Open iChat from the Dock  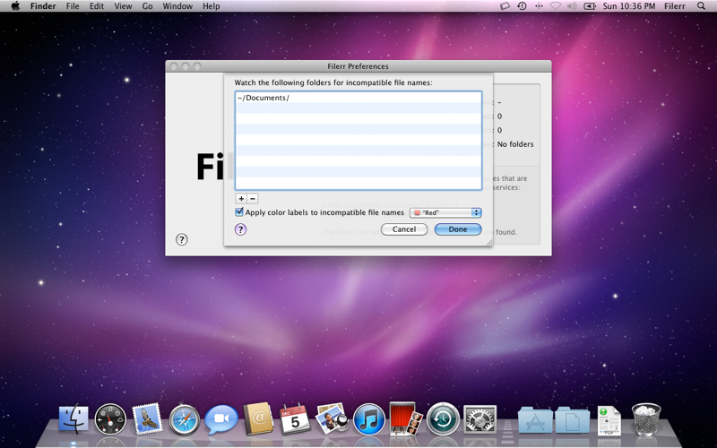[x=221, y=419]
